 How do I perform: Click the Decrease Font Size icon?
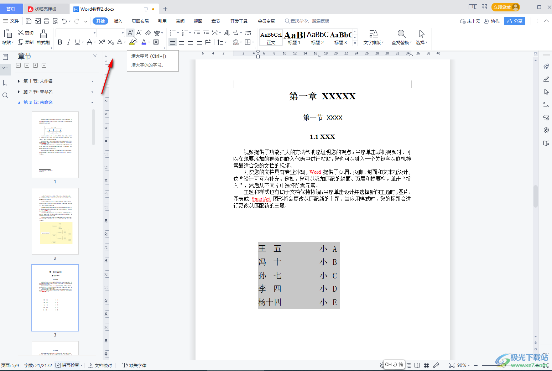coord(139,33)
